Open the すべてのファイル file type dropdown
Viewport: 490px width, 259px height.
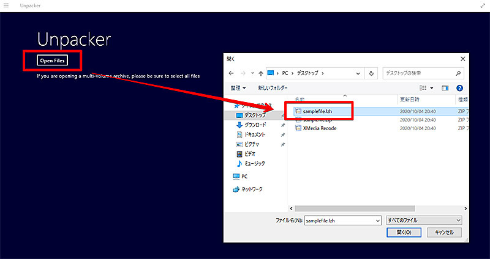click(x=424, y=221)
